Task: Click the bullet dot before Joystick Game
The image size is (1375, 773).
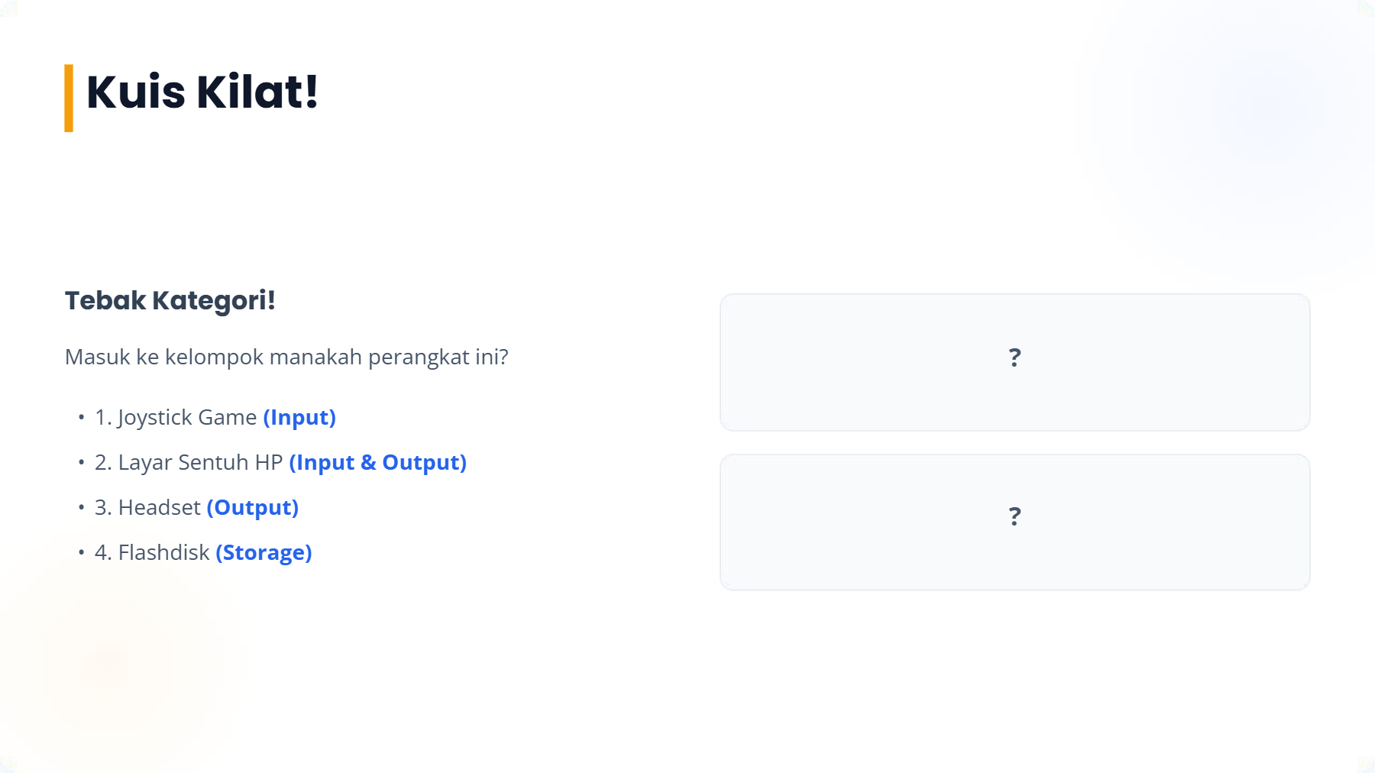Action: (x=81, y=417)
